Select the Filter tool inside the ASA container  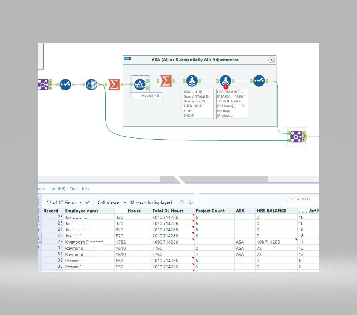click(140, 84)
